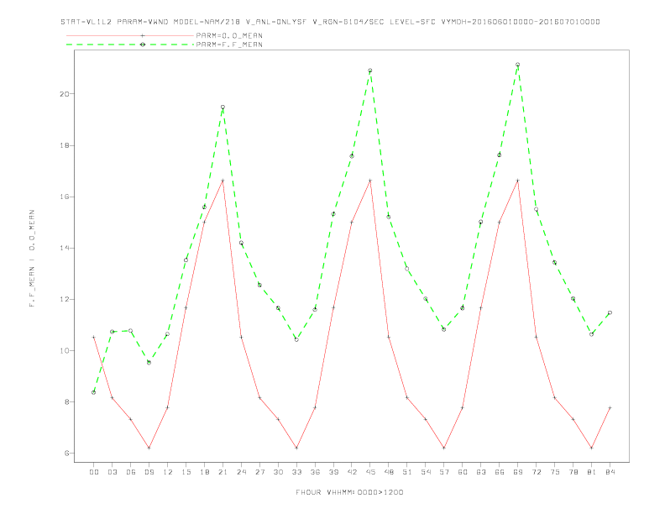
Task: Select the red solid legend line sample
Action: click(x=130, y=35)
